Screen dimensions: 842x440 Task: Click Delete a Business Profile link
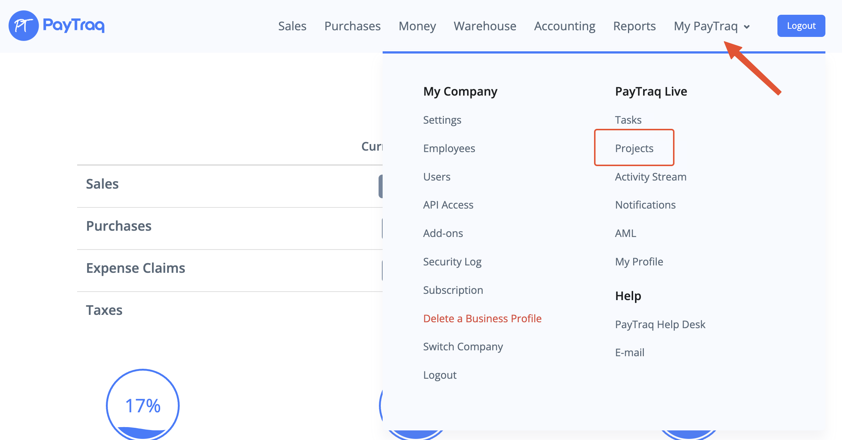pyautogui.click(x=482, y=319)
